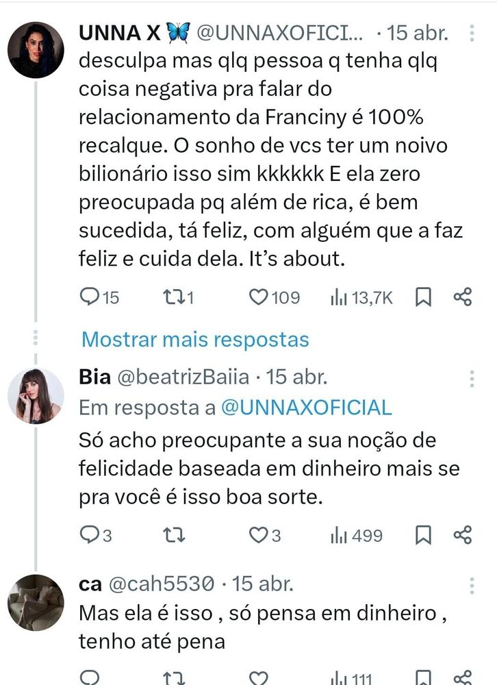497x685 pixels.
Task: View Bia's reply analytics showing 499
Action: [x=357, y=535]
